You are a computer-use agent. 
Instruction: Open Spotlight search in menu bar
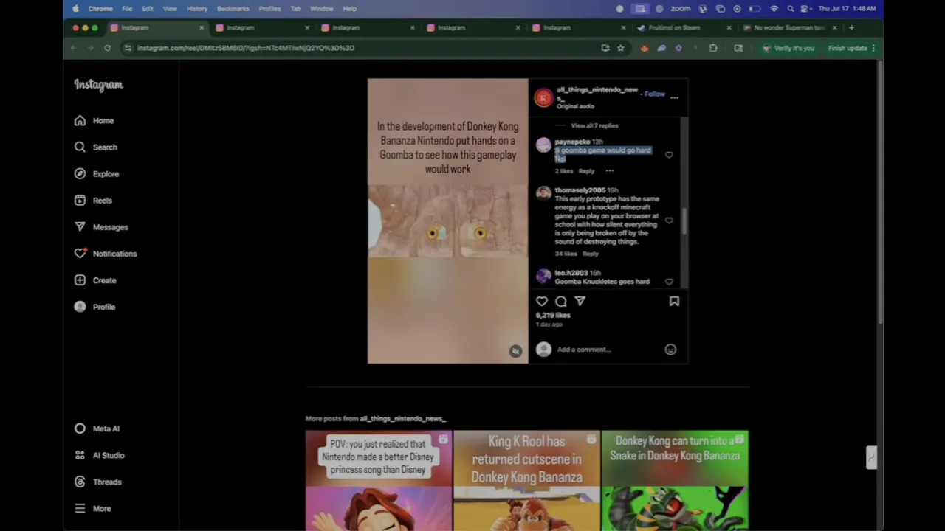click(791, 9)
